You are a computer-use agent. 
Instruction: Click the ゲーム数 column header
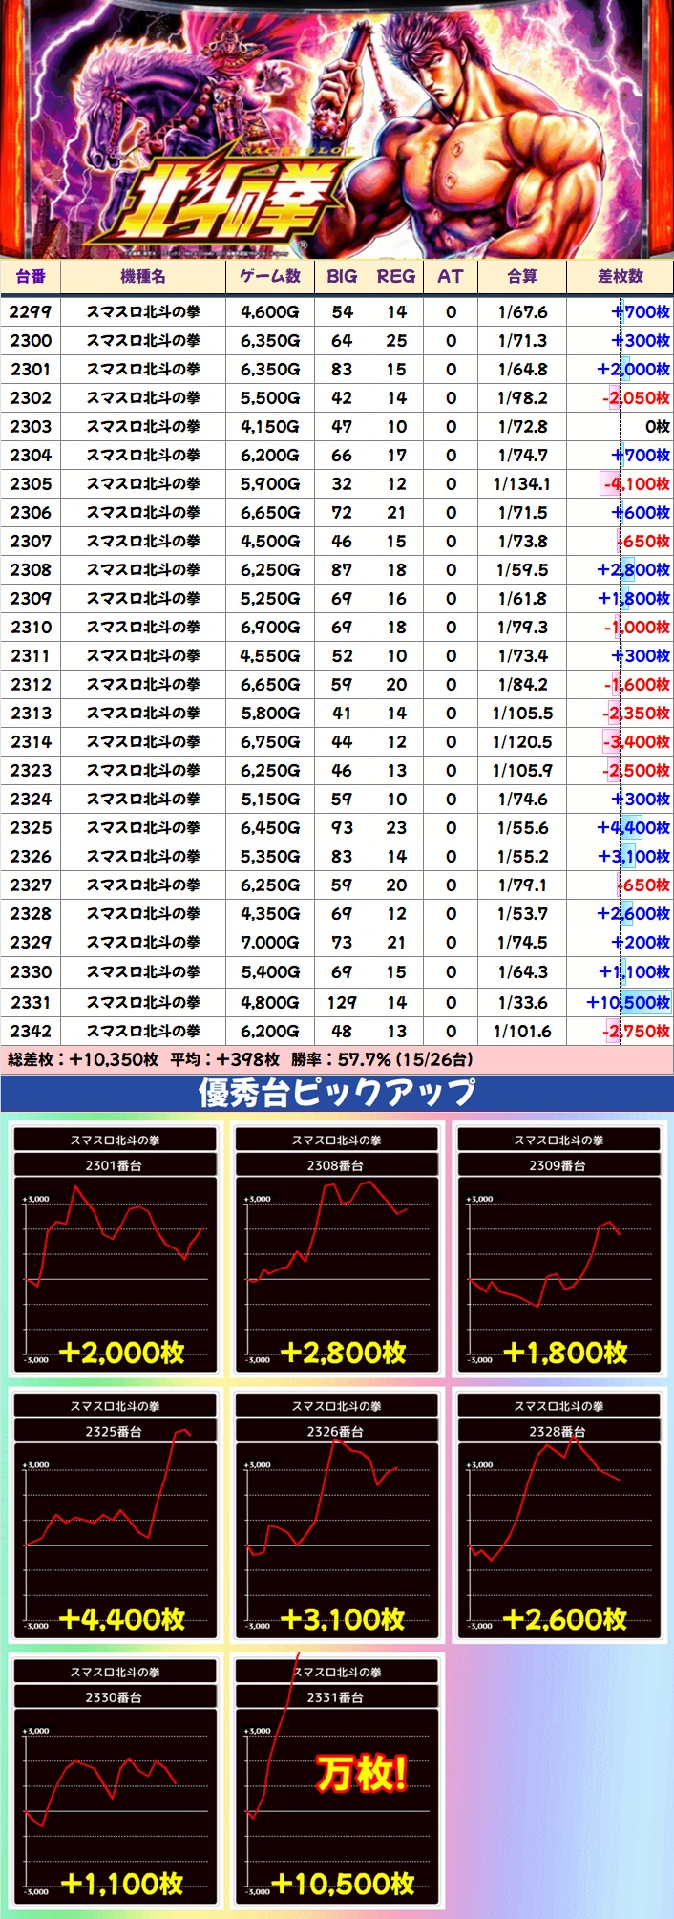(270, 277)
